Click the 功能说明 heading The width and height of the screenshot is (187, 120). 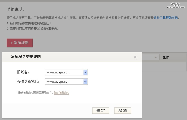(x=15, y=10)
